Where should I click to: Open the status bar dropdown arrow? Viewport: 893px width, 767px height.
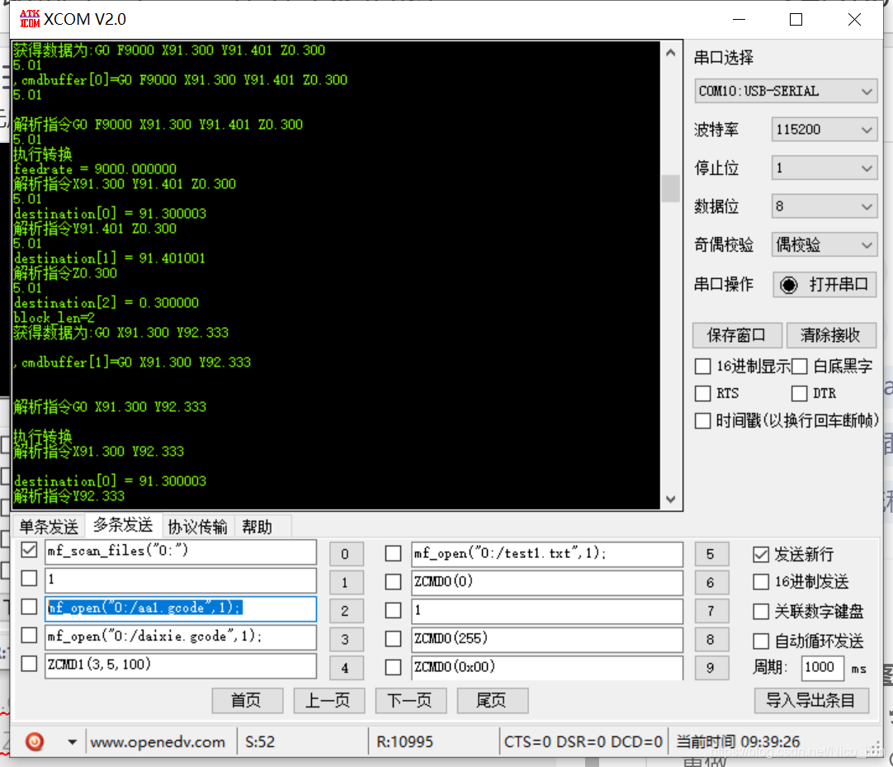73,742
